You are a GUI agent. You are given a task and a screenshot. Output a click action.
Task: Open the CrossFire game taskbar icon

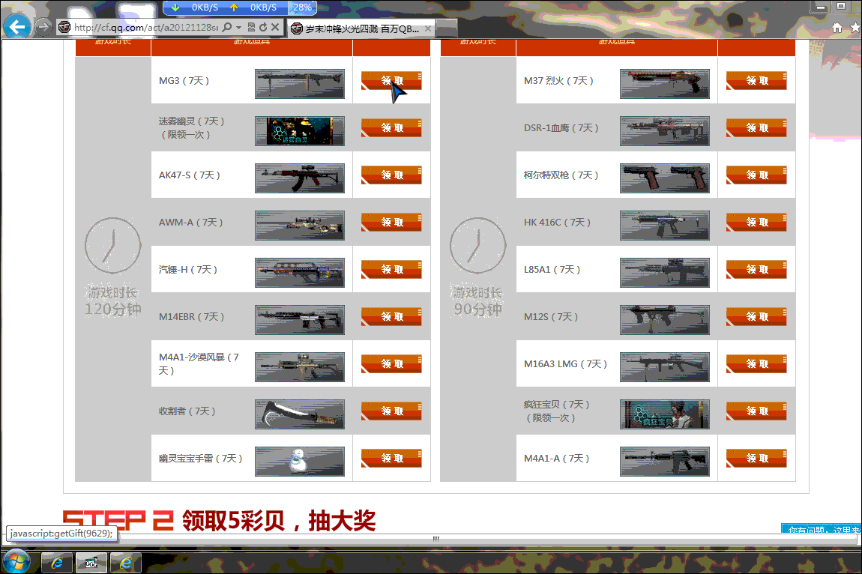click(x=91, y=563)
